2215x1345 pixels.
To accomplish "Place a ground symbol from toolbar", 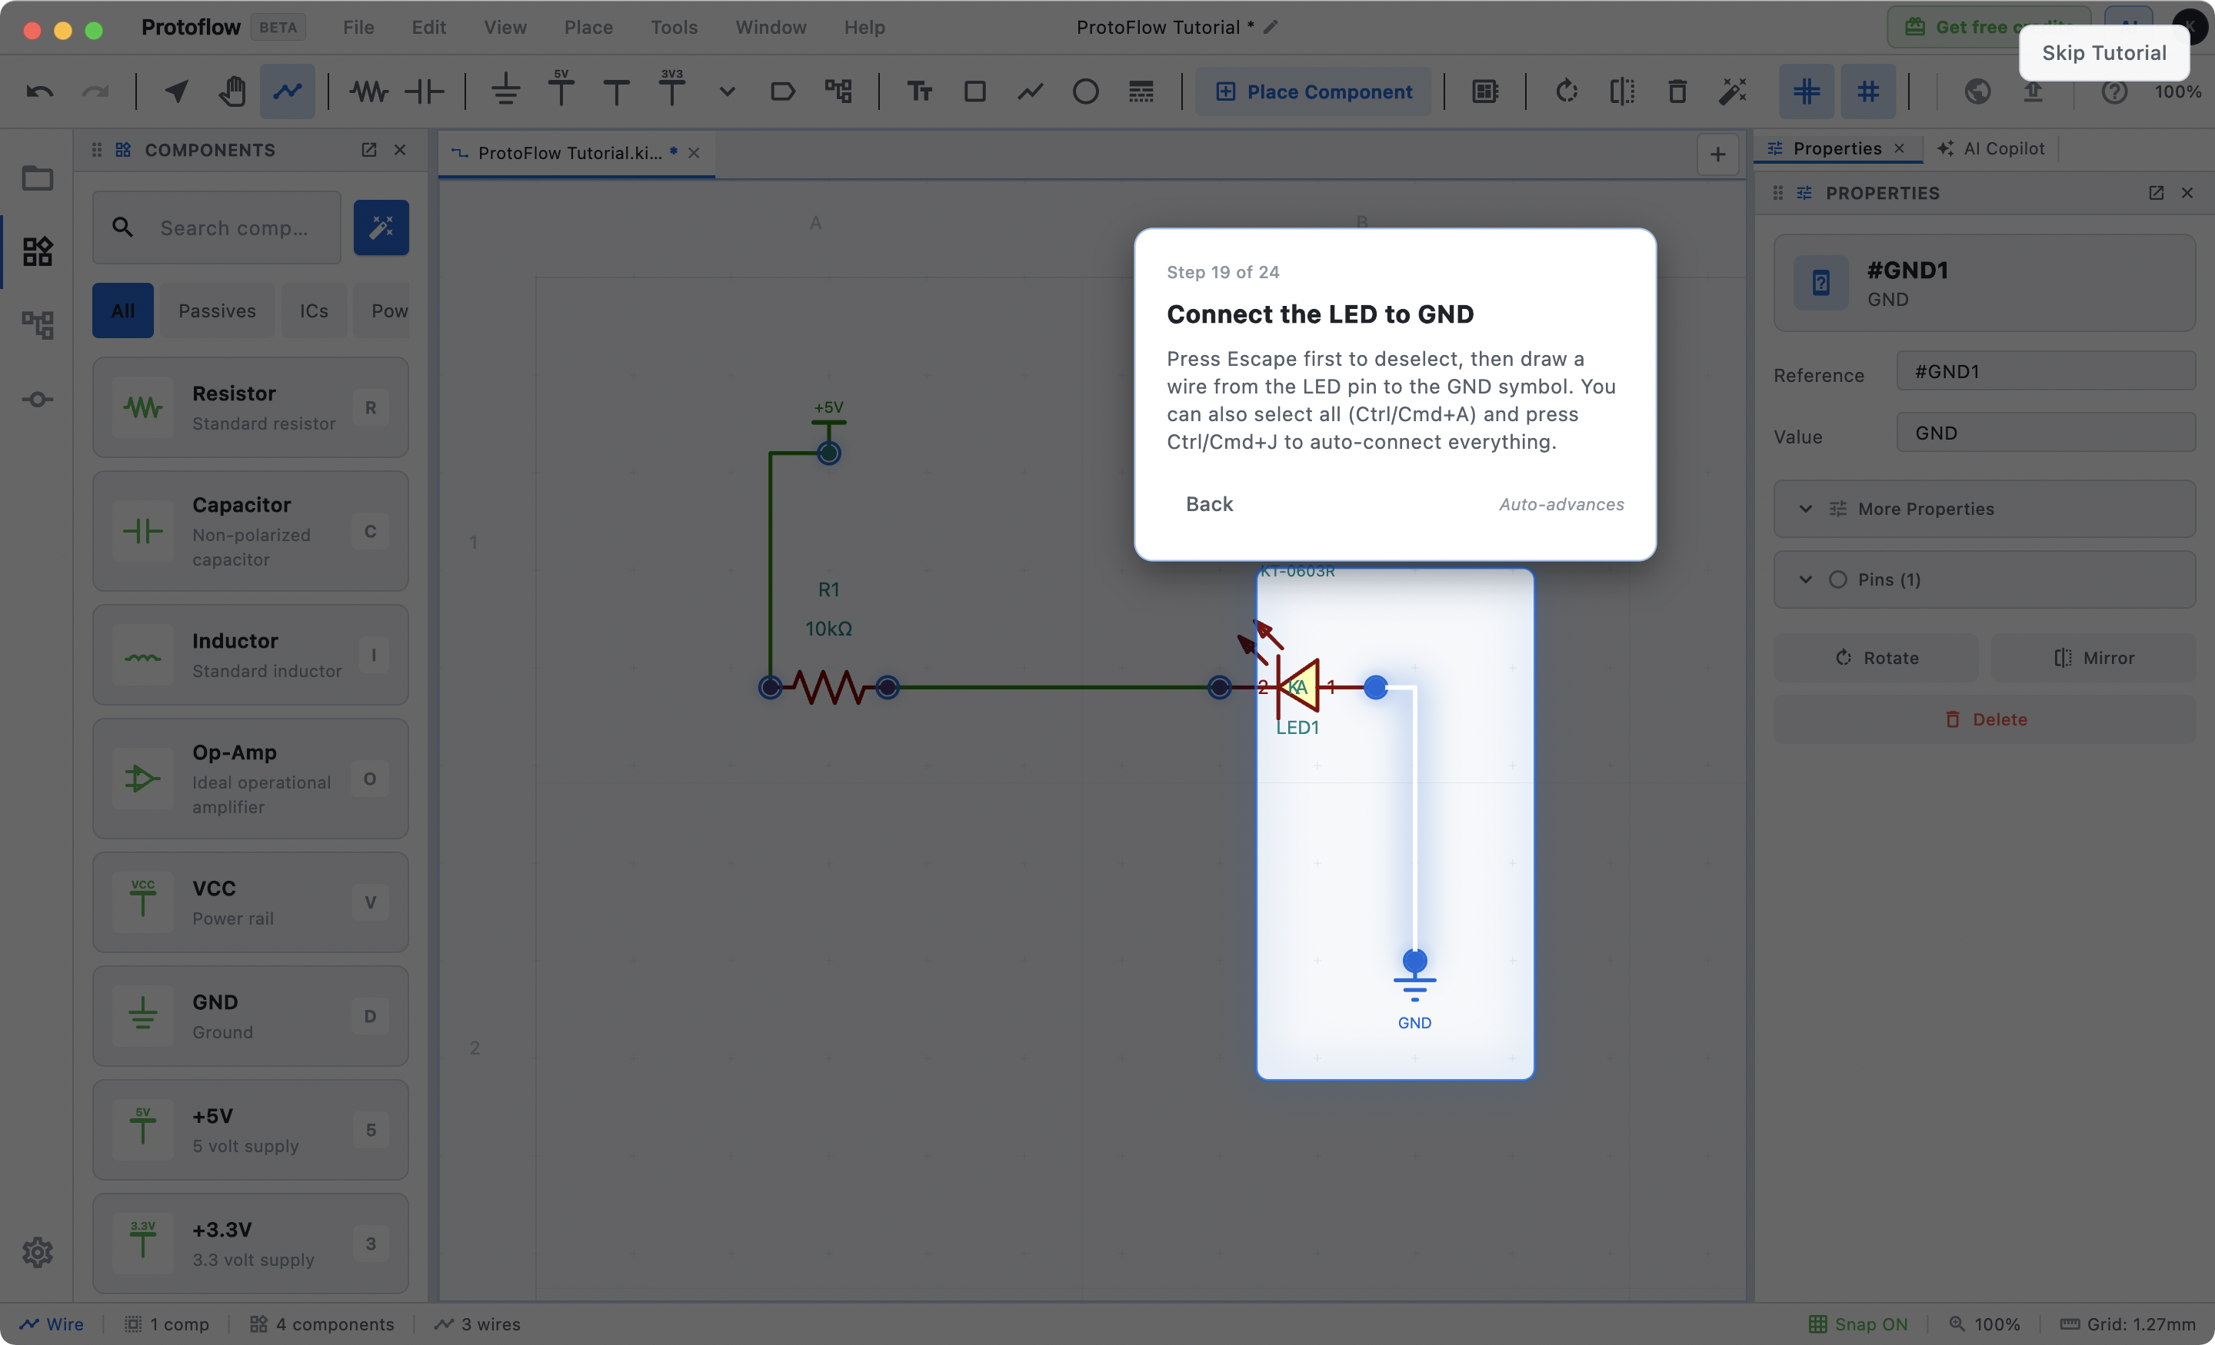I will tap(506, 91).
